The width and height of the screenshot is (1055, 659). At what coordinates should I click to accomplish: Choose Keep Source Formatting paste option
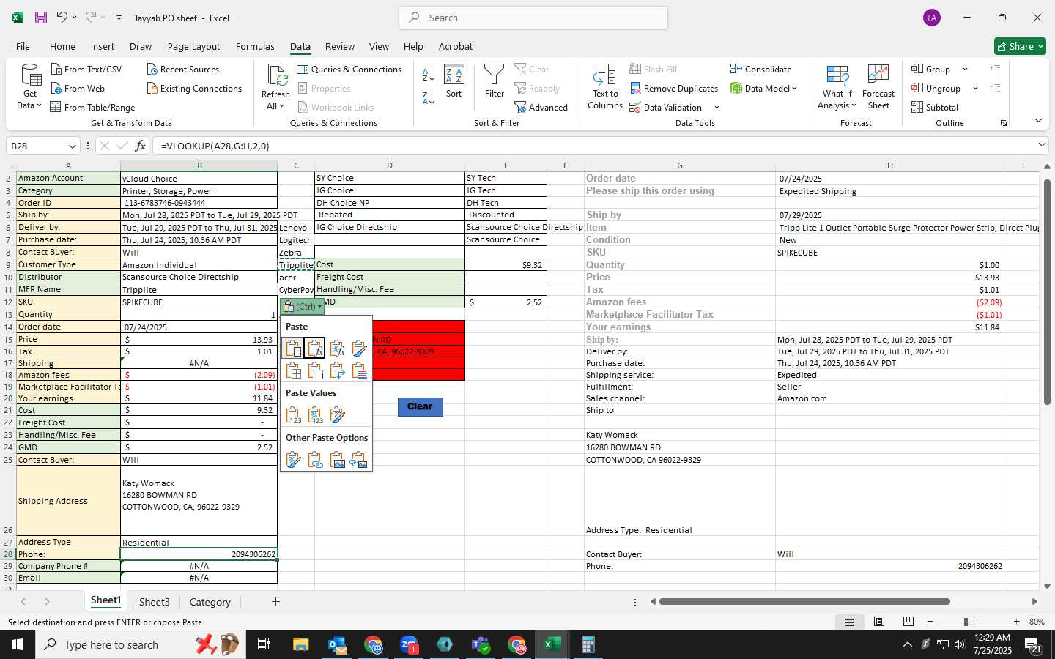pyautogui.click(x=359, y=349)
